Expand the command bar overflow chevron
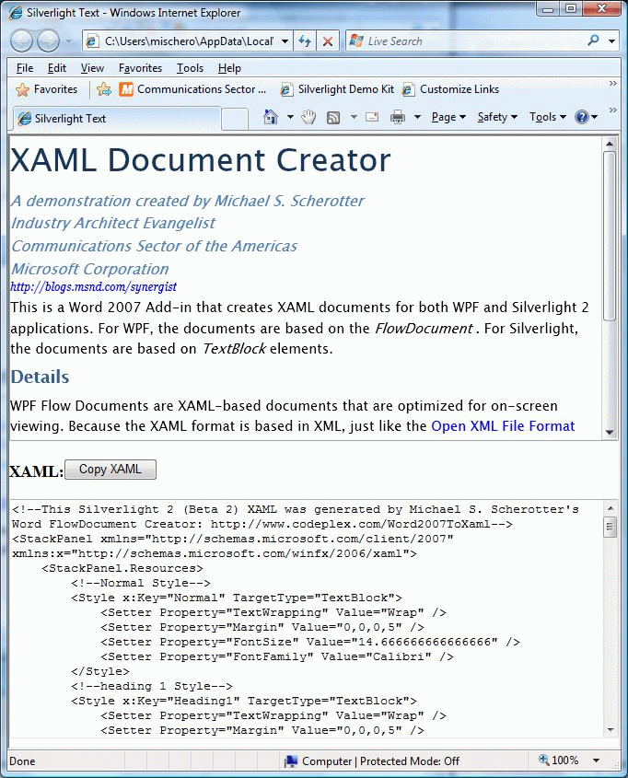628x778 pixels. pyautogui.click(x=613, y=110)
